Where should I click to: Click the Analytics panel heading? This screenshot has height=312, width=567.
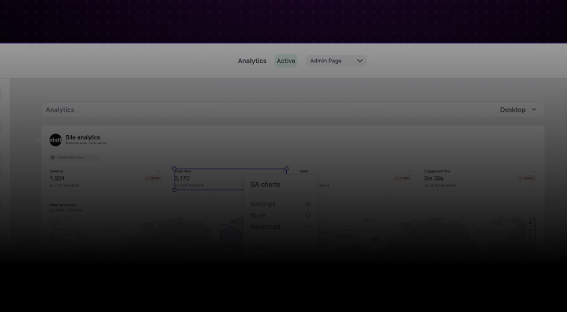click(60, 109)
